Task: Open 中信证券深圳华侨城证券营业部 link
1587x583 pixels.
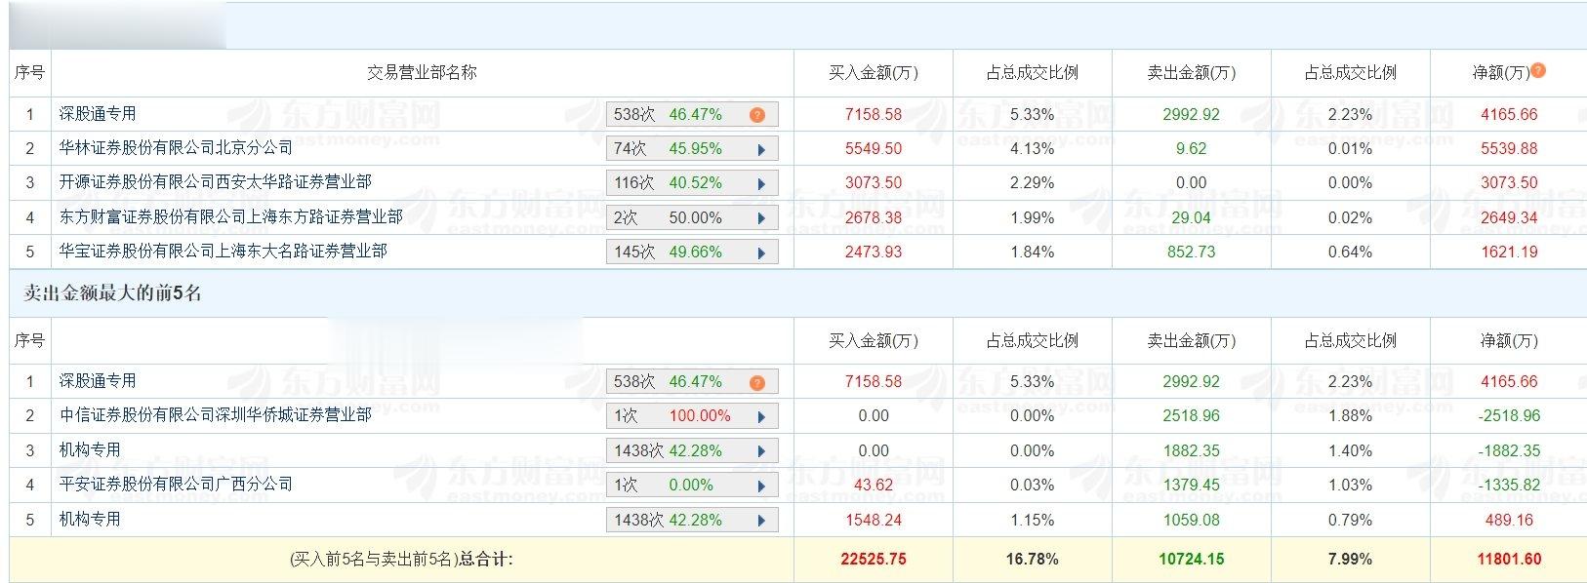Action: [x=215, y=414]
